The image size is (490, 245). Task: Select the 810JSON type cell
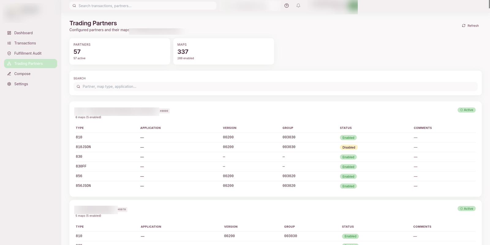tap(83, 147)
